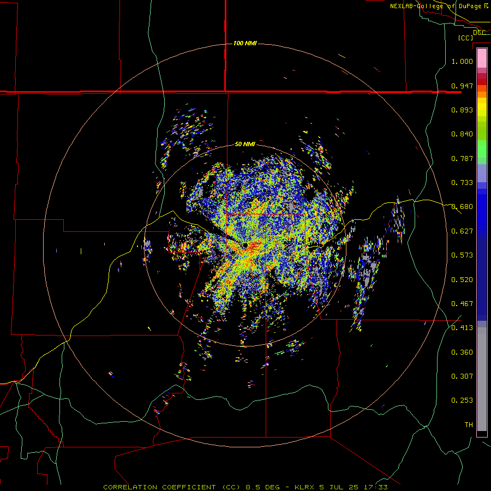491x491 pixels.
Task: Click the 1.000 value on color scale
Action: click(x=462, y=61)
